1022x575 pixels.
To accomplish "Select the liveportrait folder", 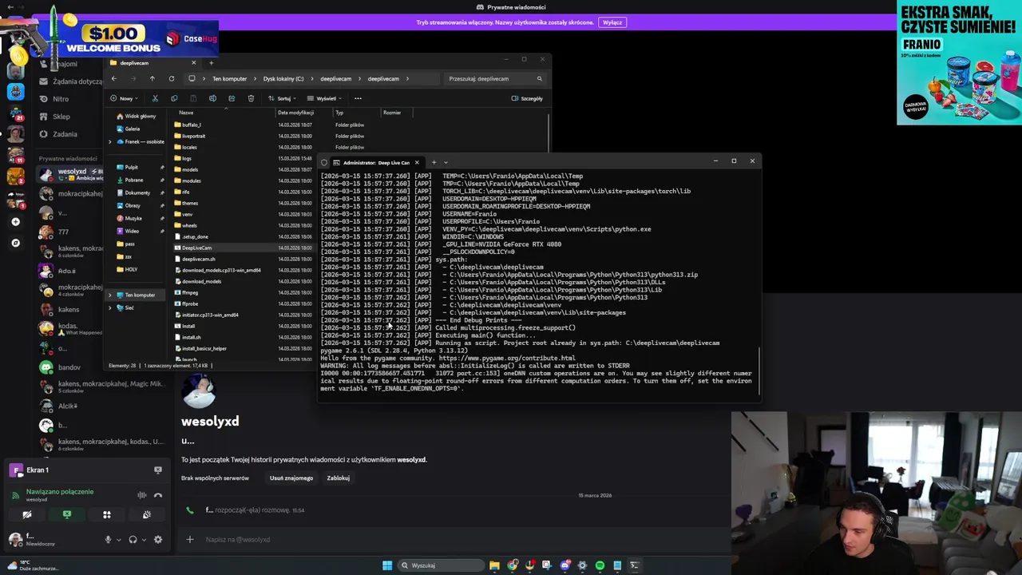I will point(193,136).
